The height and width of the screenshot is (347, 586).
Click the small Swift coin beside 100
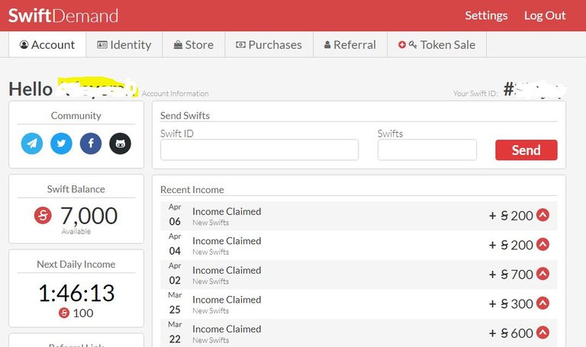64,313
